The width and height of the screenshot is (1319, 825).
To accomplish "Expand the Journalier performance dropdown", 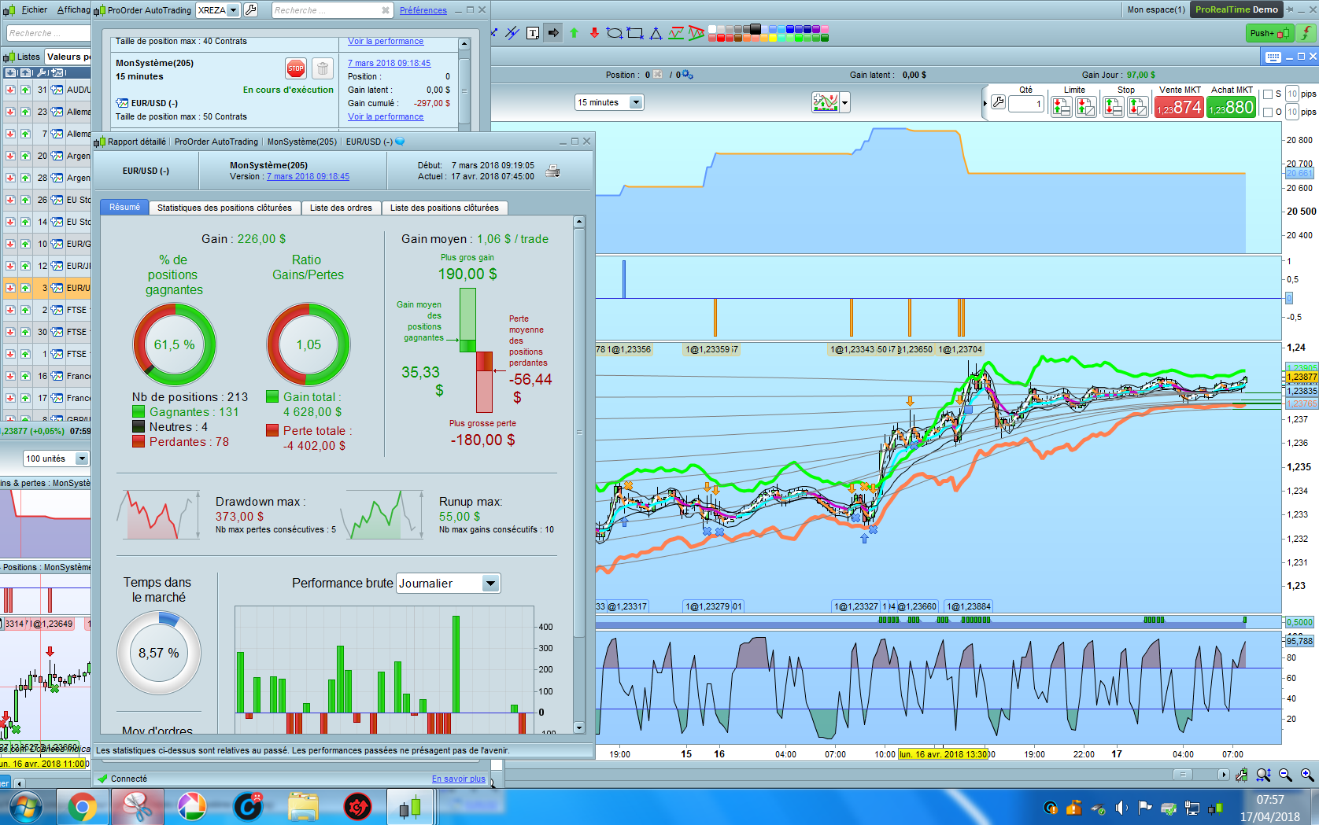I will pyautogui.click(x=490, y=584).
